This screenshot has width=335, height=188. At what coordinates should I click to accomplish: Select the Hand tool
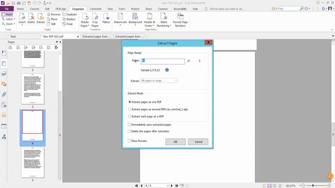(x=7, y=14)
